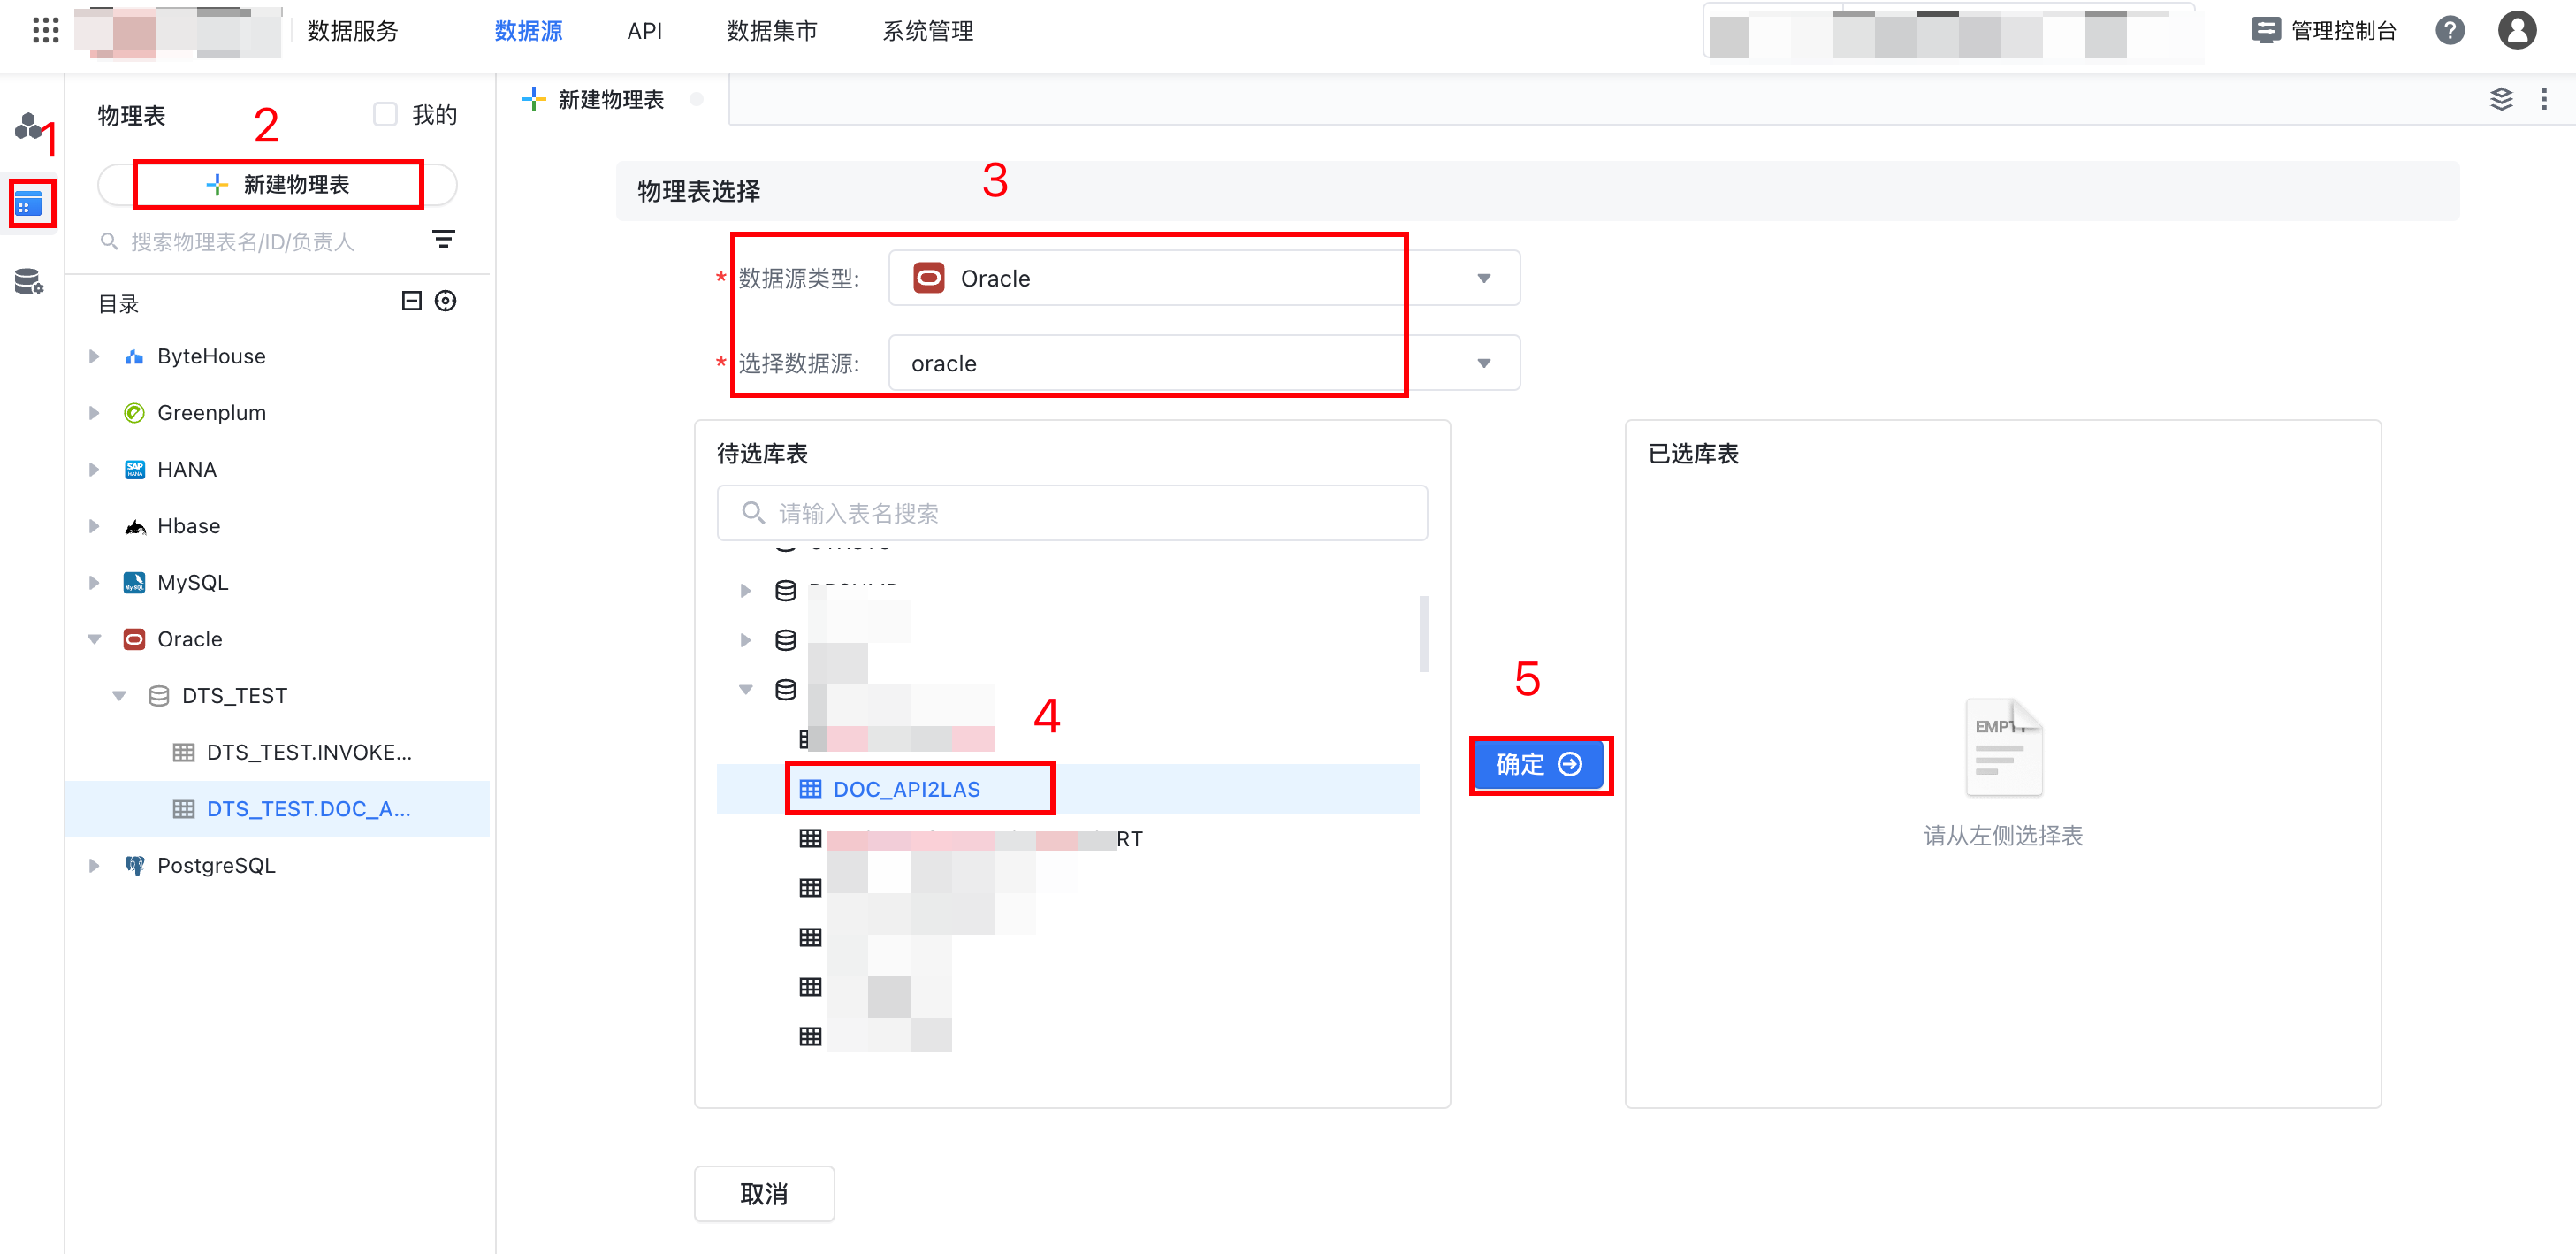Toggle the 我的 checkbox
2576x1254 pixels.
[385, 115]
